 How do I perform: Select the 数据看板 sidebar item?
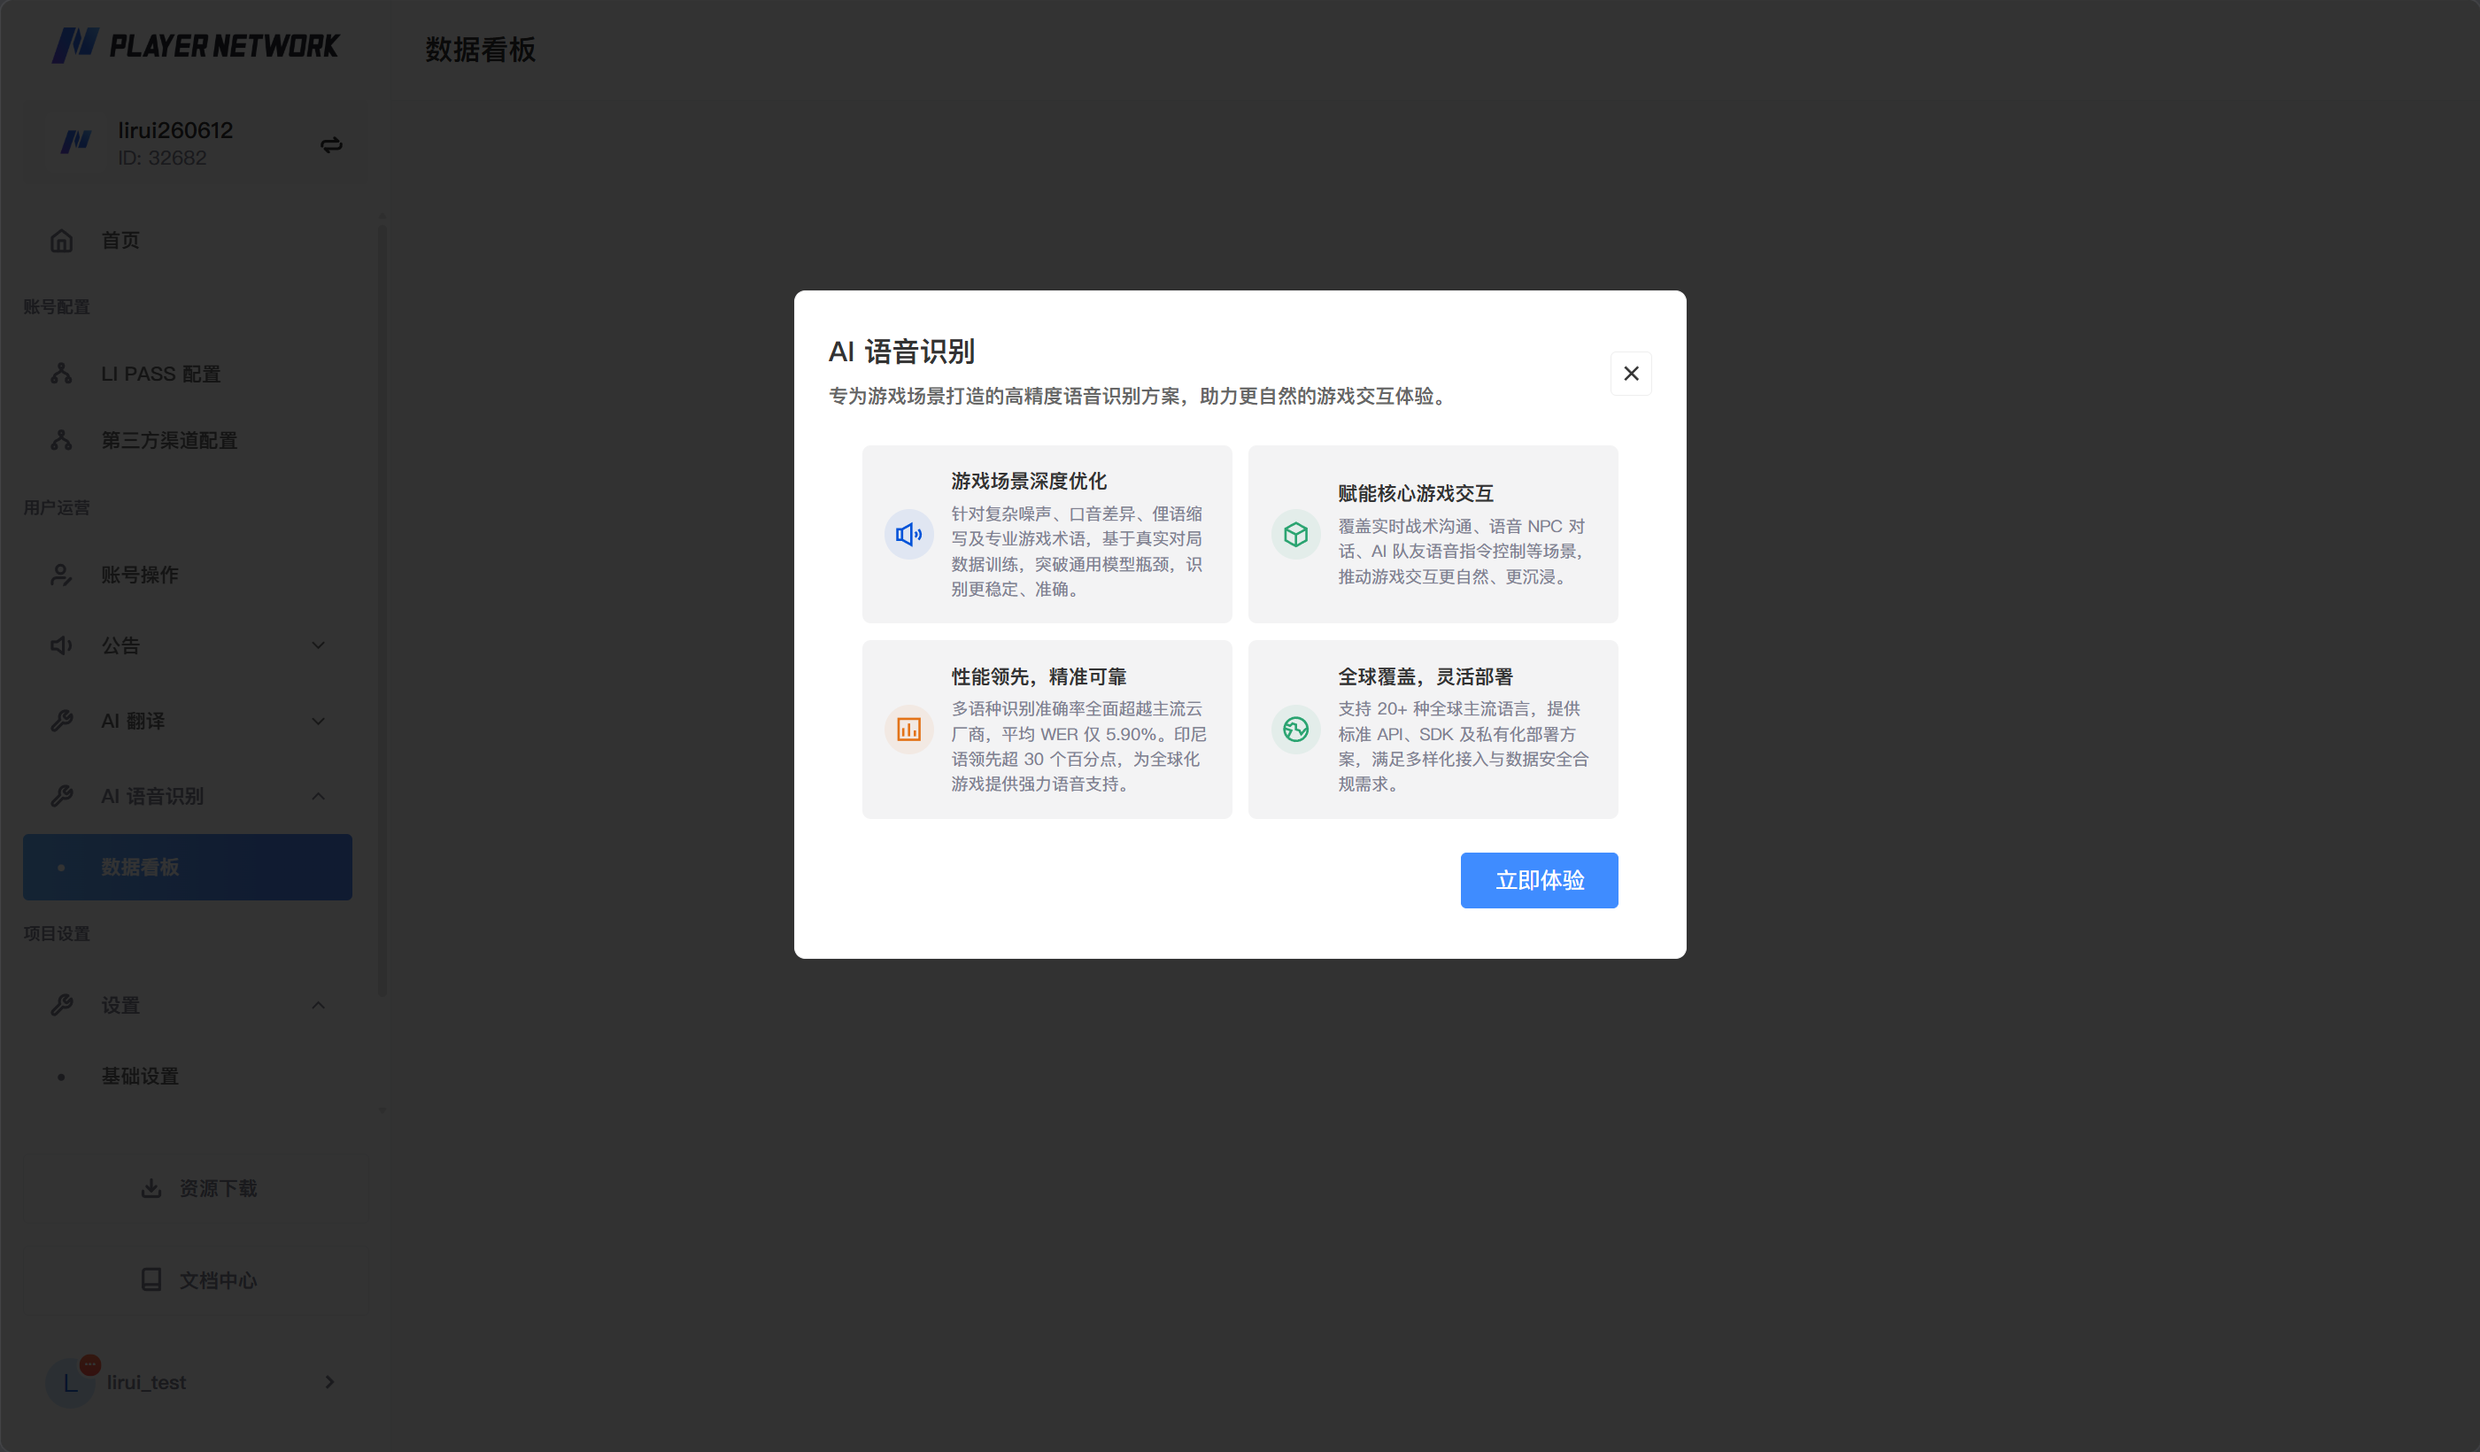(187, 868)
